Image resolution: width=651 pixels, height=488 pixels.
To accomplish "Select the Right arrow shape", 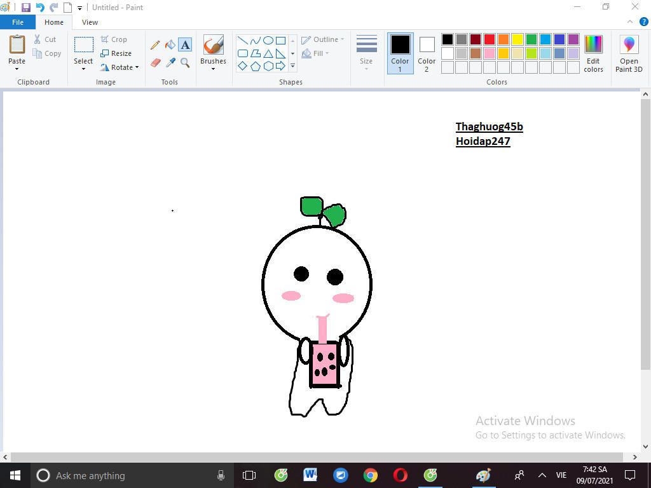I will tap(280, 66).
